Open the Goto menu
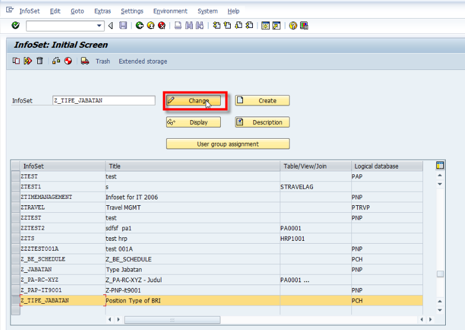Viewport: 465px width, 330px height. [77, 11]
